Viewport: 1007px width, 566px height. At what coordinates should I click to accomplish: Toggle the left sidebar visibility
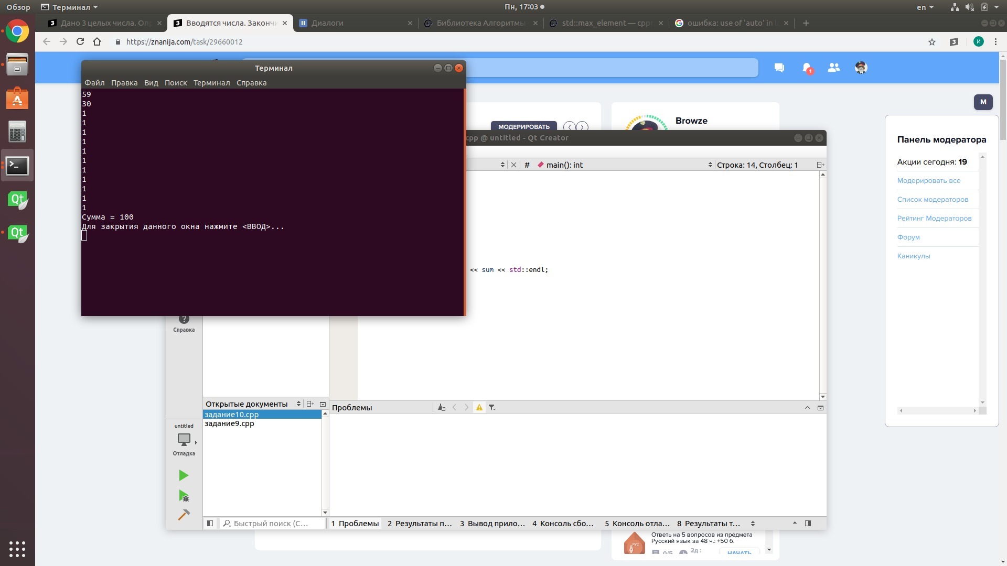[x=210, y=524]
